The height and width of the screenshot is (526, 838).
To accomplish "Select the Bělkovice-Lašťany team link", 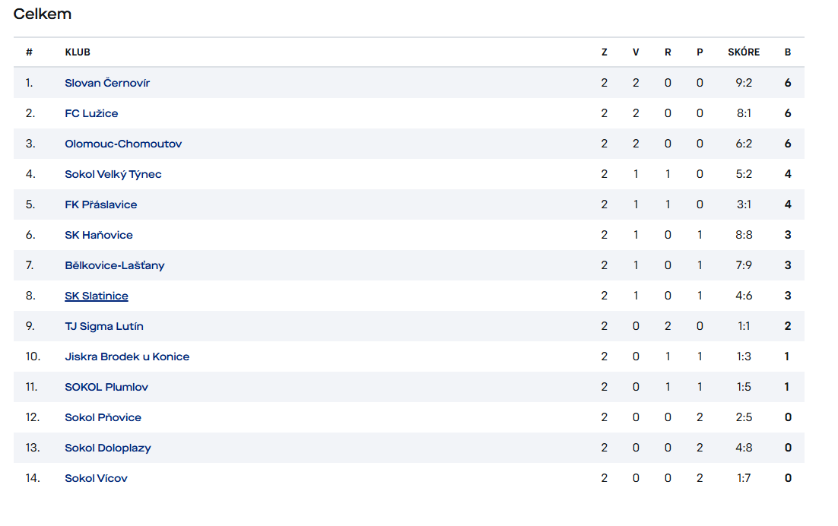I will tap(114, 265).
